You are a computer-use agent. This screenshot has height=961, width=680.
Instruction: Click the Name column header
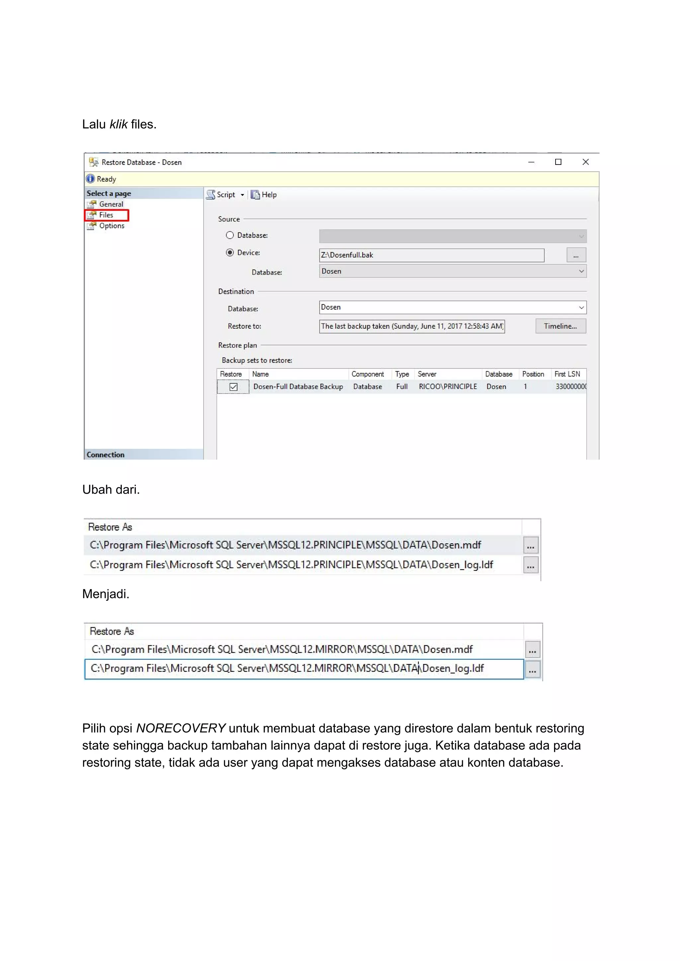pos(299,374)
